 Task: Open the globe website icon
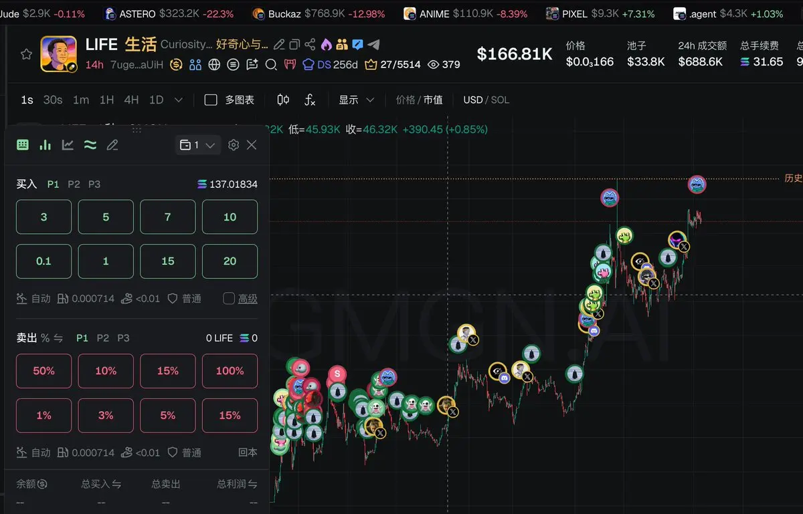click(x=214, y=65)
